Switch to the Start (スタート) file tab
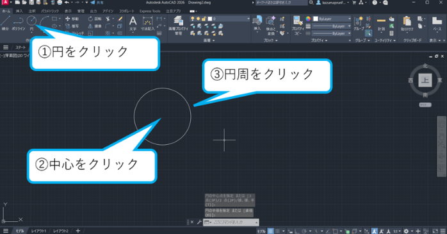The width and height of the screenshot is (447, 234). pyautogui.click(x=20, y=47)
